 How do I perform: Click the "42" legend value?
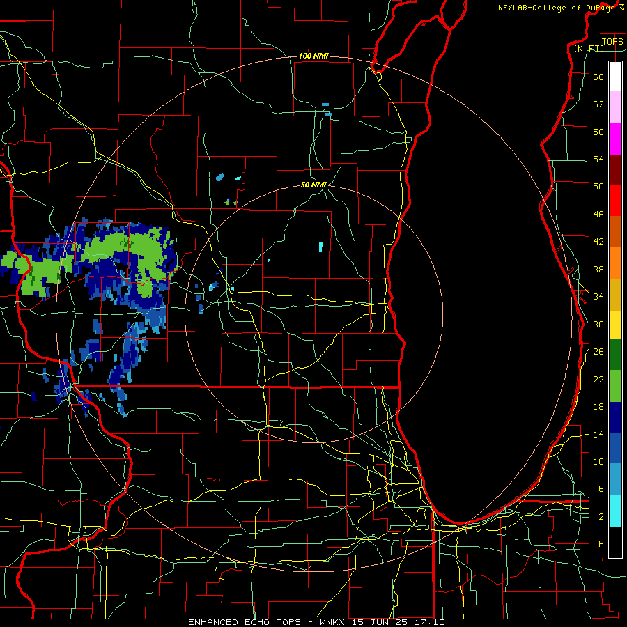click(x=598, y=242)
